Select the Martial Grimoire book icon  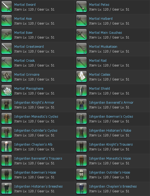(x=7, y=77)
